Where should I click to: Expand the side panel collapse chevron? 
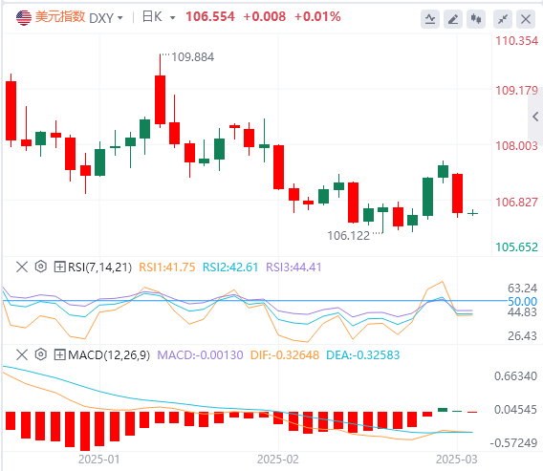[x=535, y=117]
